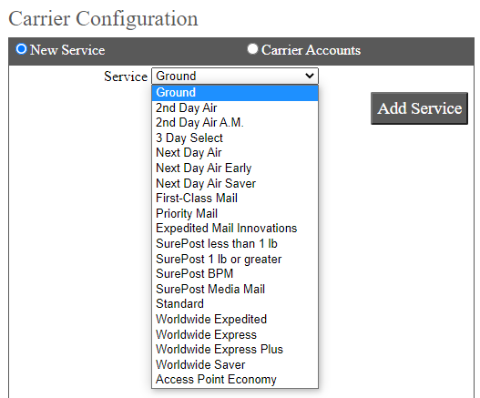Select Expedited Mail Innovations

pos(235,229)
